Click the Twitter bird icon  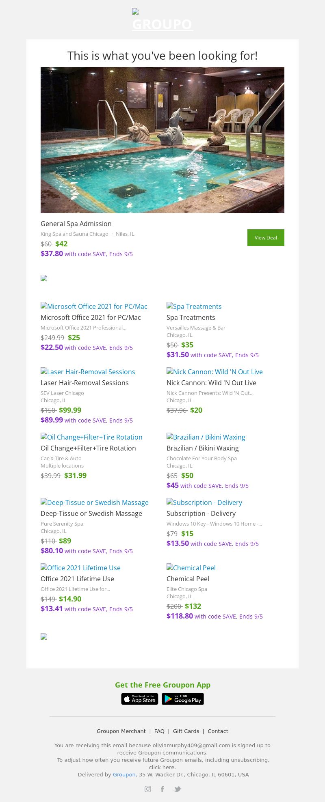(178, 789)
